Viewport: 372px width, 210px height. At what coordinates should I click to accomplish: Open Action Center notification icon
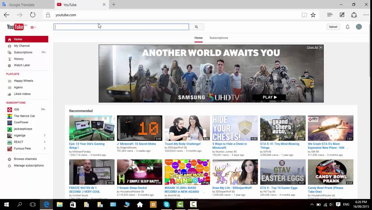[x=338, y=205]
